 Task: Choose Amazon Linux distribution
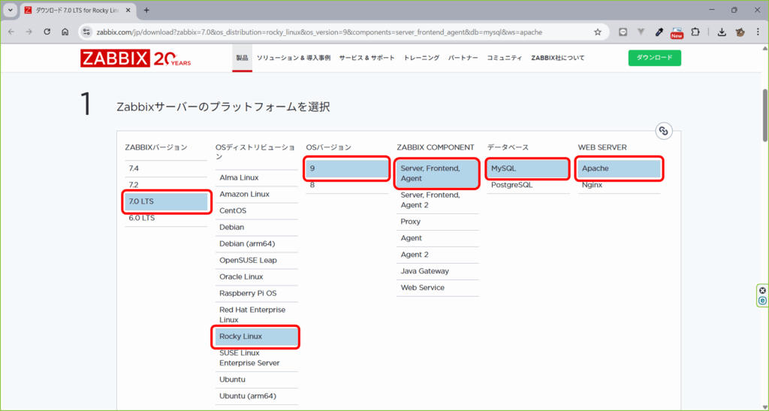(257, 194)
